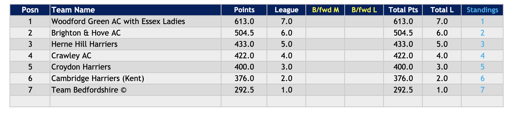Screen dimensions: 517x114
Task: Click Woodford Green AC with Essex Ladies
Action: 118,21
